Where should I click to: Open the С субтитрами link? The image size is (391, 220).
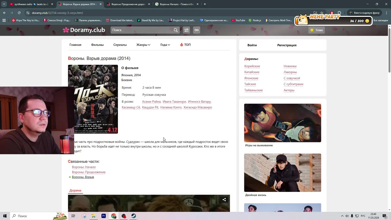[x=293, y=84]
